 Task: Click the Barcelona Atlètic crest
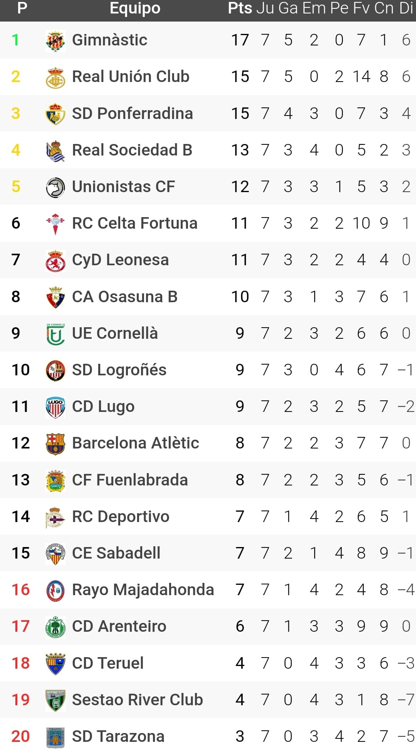point(55,443)
